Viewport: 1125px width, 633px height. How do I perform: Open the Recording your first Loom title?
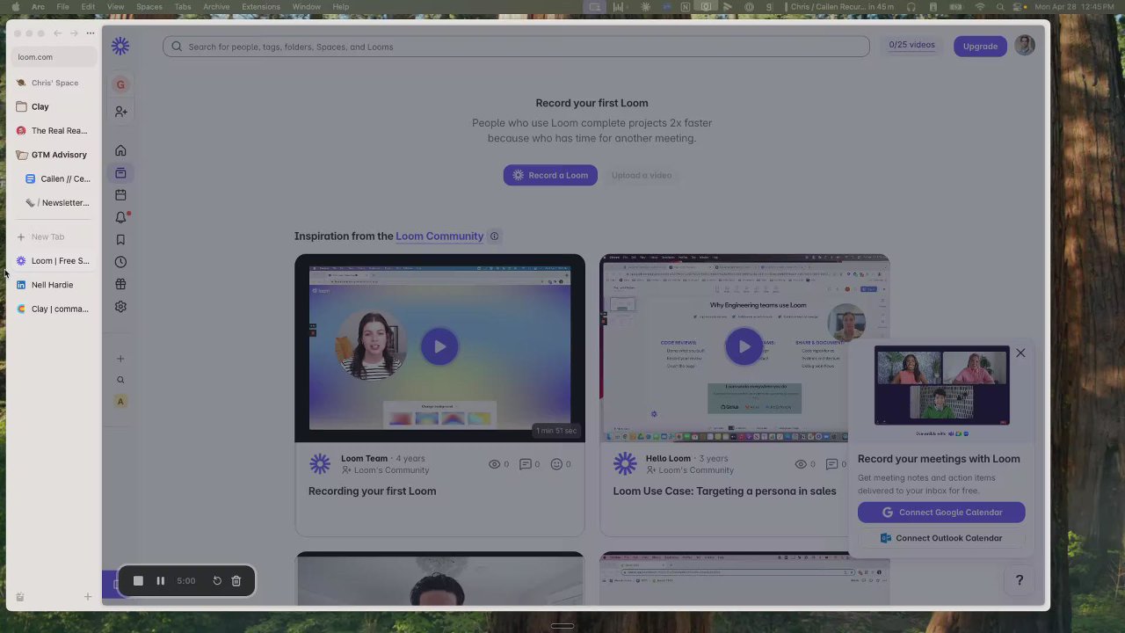372,491
